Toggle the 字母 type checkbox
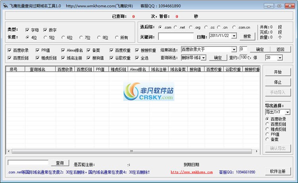 tap(27, 30)
